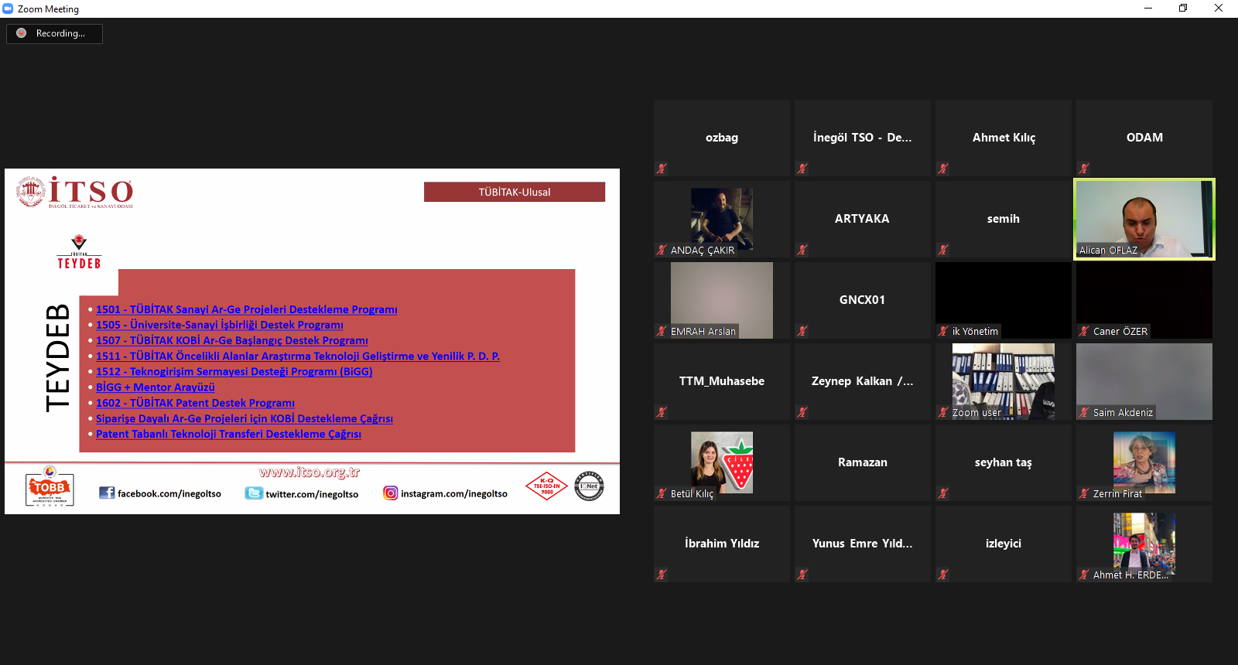Open link 1501 - TÜBİTAK Sanayi Ar-Ge Projeleri
Viewport: 1238px width, 665px height.
(x=246, y=309)
